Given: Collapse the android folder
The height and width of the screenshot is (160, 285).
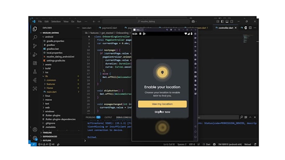Looking at the screenshot, I should 44,37.
